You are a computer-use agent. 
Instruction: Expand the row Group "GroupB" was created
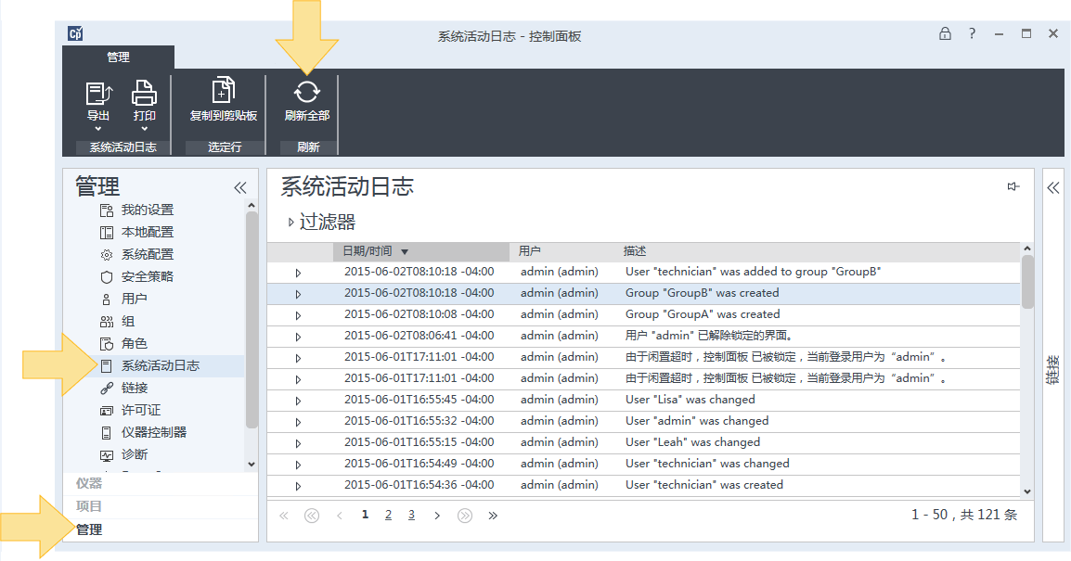[x=298, y=294]
